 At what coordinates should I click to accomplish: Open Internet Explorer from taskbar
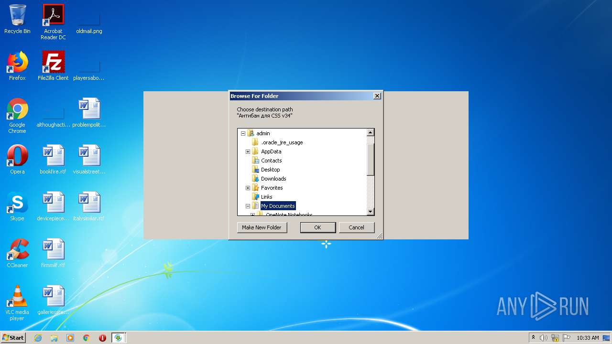click(x=38, y=338)
